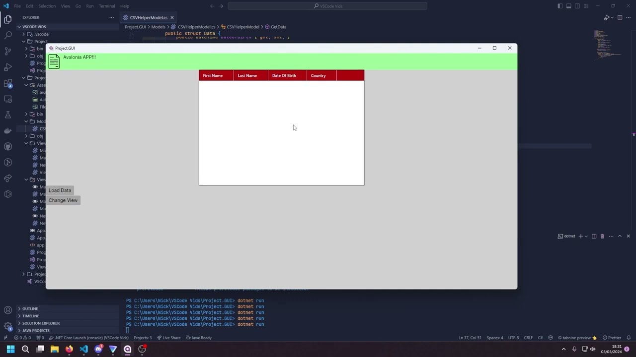Screen dimensions: 636x357
Task: Click the Change View button
Action: [x=63, y=200]
